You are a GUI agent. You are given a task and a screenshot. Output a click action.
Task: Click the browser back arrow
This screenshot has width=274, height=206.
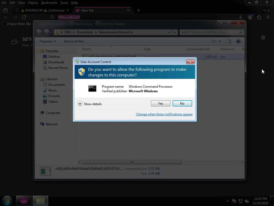pos(6,17)
